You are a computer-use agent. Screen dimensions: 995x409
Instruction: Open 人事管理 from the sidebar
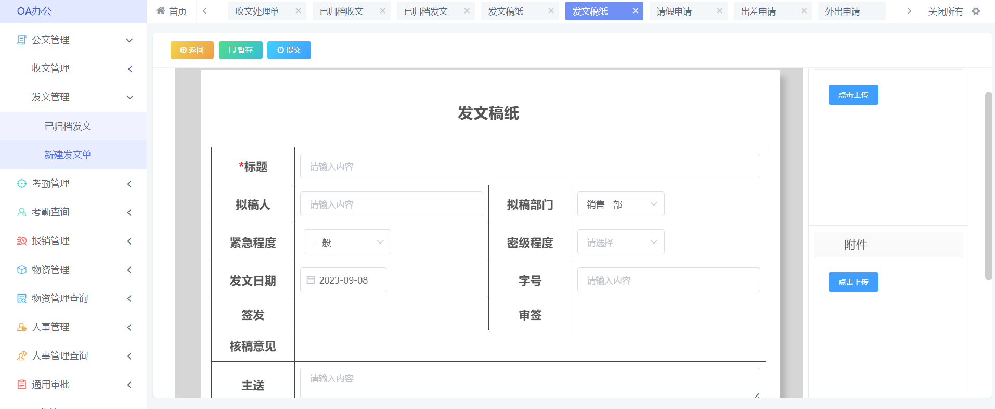(x=50, y=327)
